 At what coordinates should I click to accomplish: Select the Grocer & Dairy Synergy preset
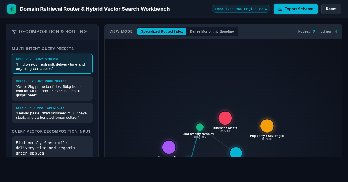tap(52, 64)
